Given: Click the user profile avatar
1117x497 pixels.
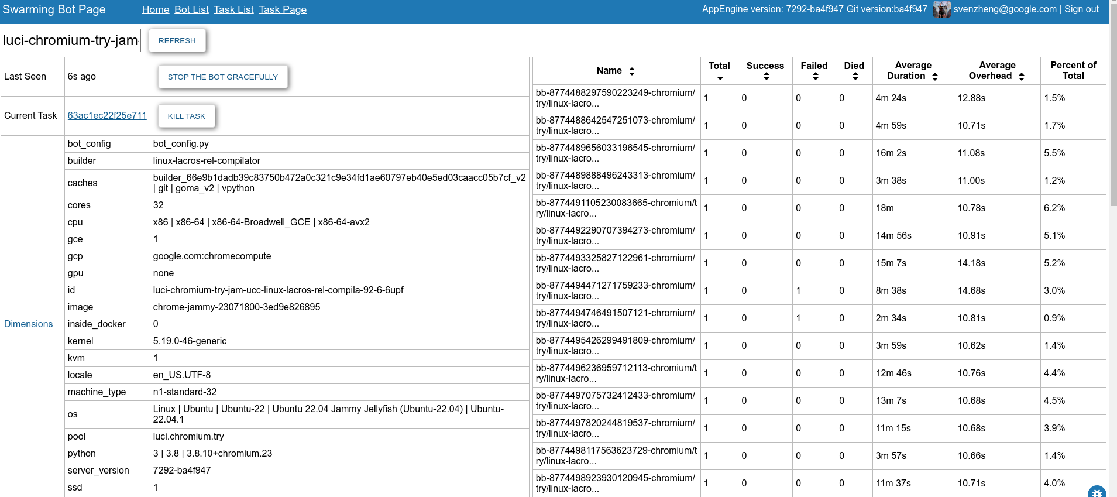Looking at the screenshot, I should 941,9.
